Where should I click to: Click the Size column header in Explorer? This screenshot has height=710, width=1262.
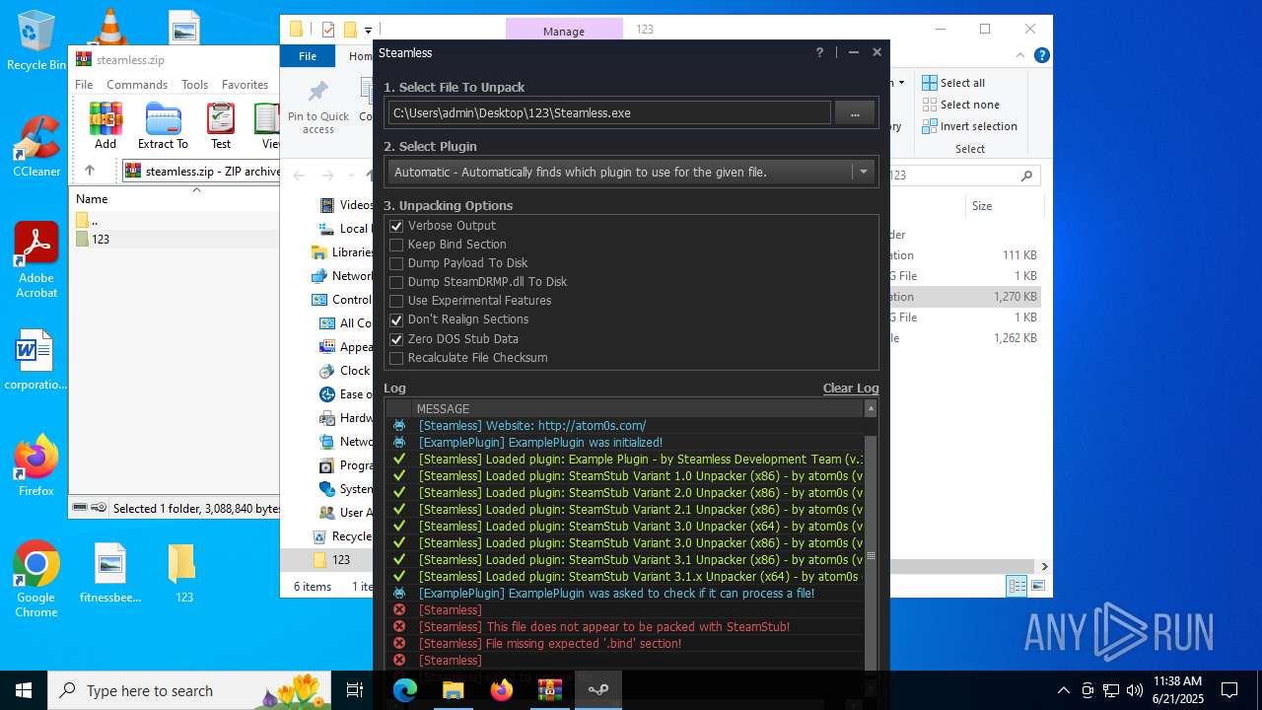pos(982,206)
